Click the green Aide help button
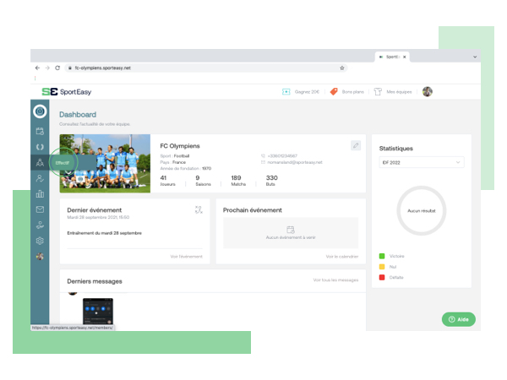The width and height of the screenshot is (507, 380). [x=459, y=319]
